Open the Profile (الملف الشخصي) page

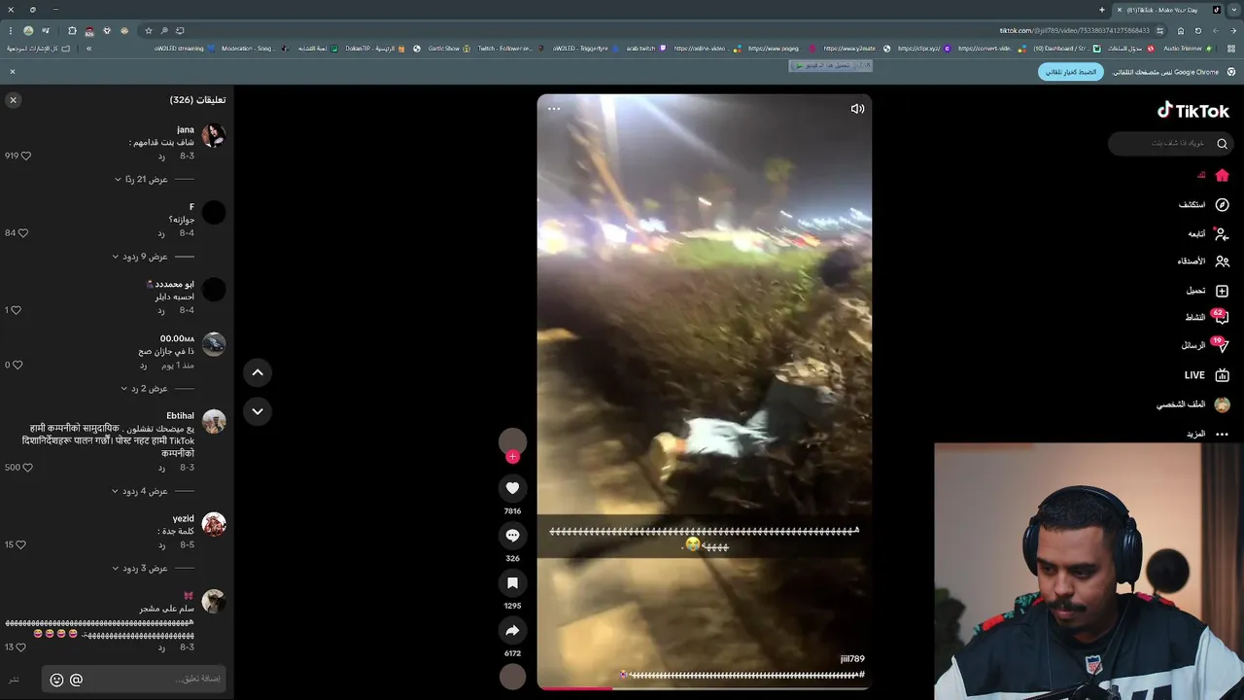pos(1193,404)
